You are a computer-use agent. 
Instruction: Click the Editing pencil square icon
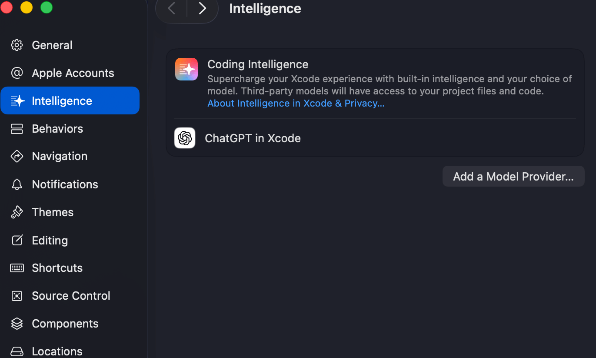pyautogui.click(x=17, y=240)
